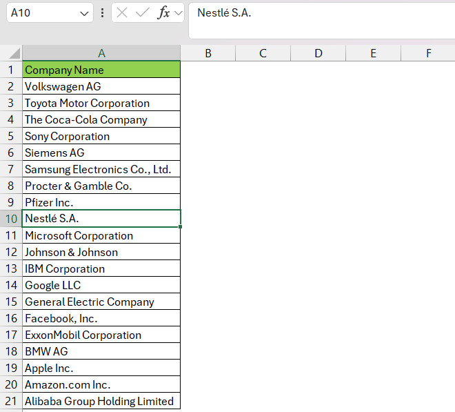
Task: Select the Apple Inc. cell
Action: [101, 368]
